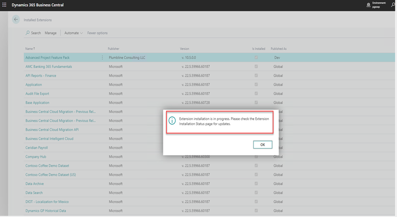Open the app launcher waffle icon
397x217 pixels.
pyautogui.click(x=4, y=5)
